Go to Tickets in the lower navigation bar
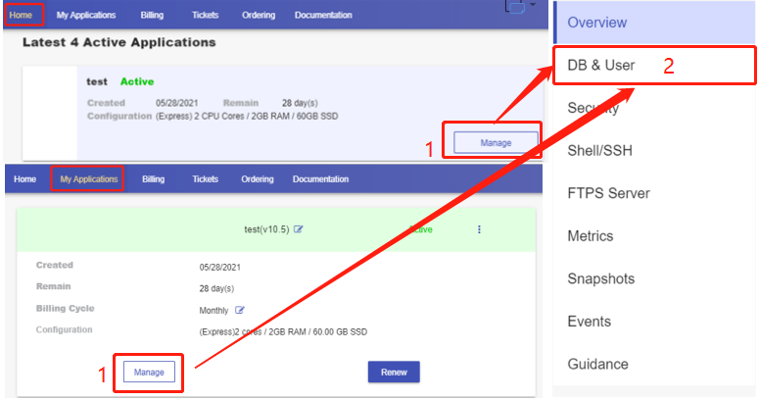The height and width of the screenshot is (400, 758). [x=206, y=179]
